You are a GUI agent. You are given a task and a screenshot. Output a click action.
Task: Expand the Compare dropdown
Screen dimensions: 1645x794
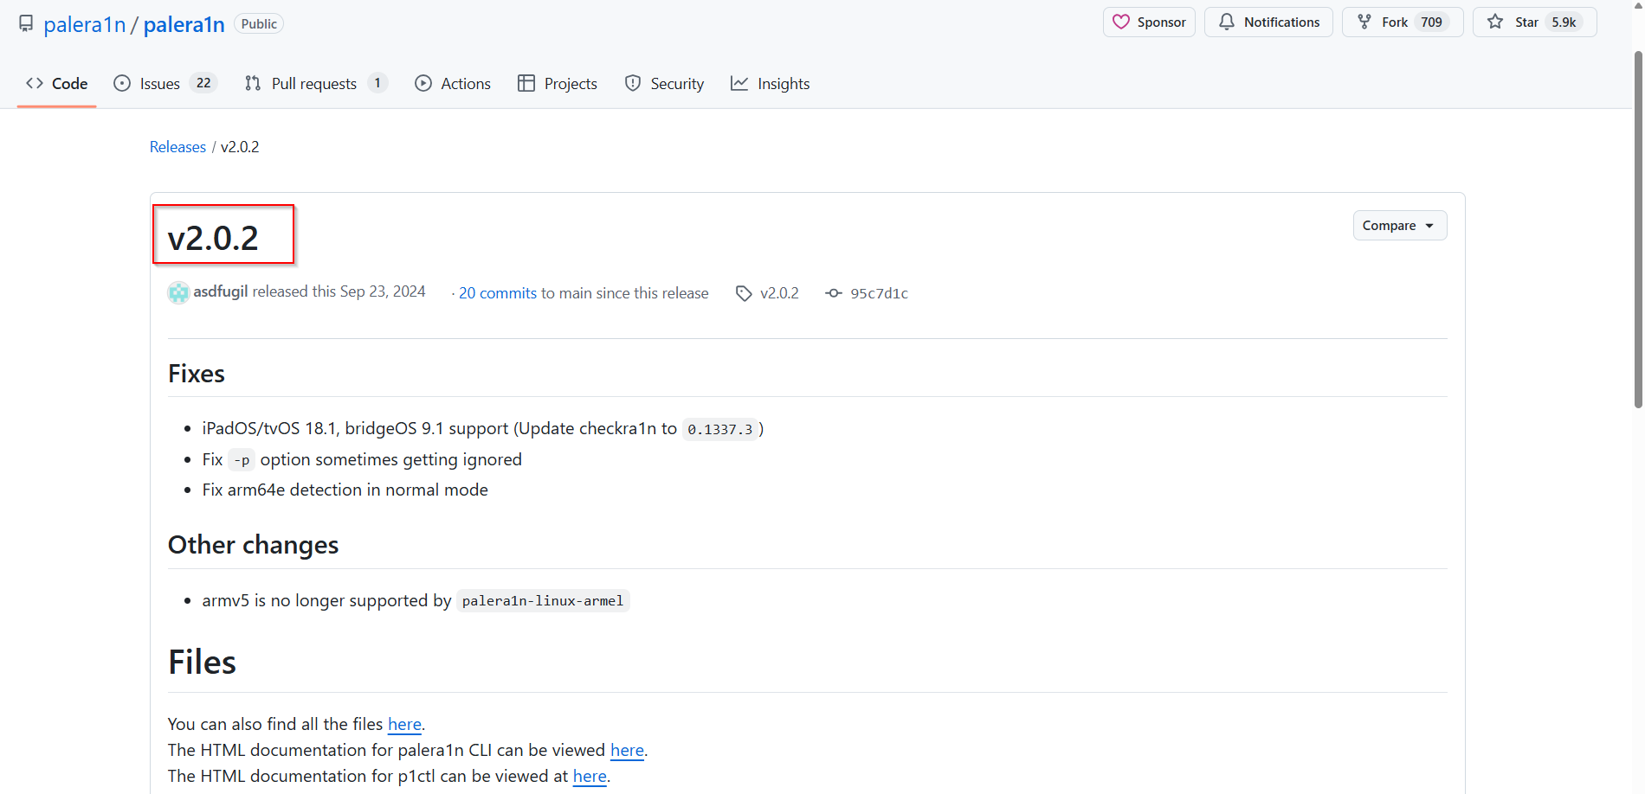coord(1400,226)
